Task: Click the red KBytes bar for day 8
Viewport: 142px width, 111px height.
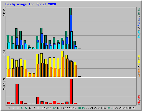Action: pyautogui.click(x=38, y=101)
